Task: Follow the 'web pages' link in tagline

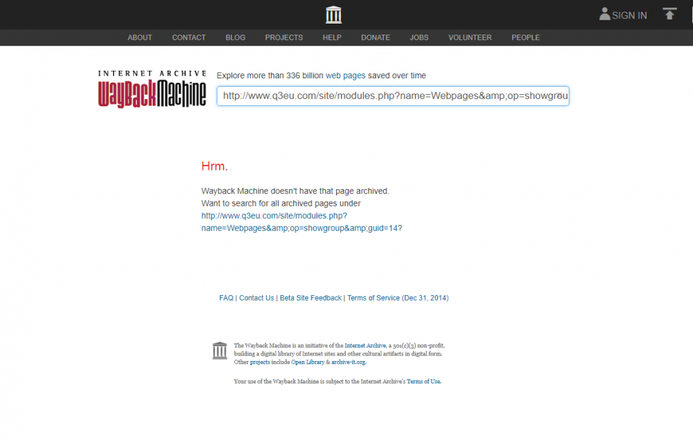Action: click(x=346, y=76)
